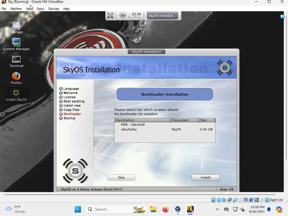Open the Help menu
The height and width of the screenshot is (216, 288).
pyautogui.click(x=66, y=9)
